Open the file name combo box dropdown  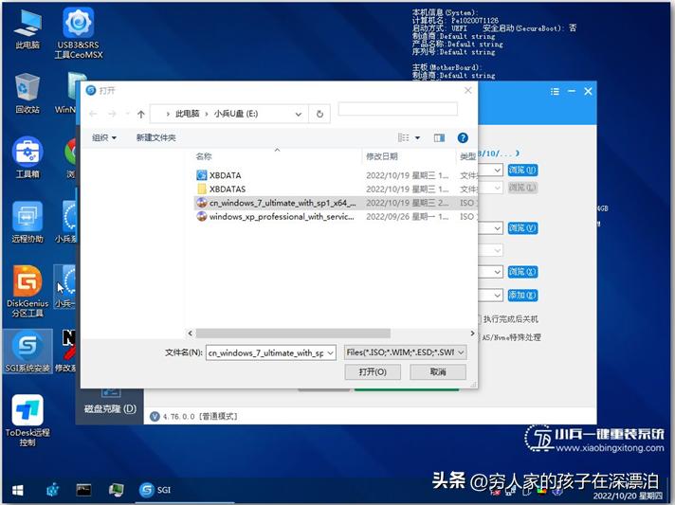tap(330, 353)
